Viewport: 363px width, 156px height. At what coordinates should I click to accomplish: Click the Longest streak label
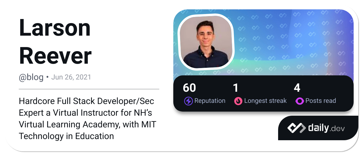[265, 101]
